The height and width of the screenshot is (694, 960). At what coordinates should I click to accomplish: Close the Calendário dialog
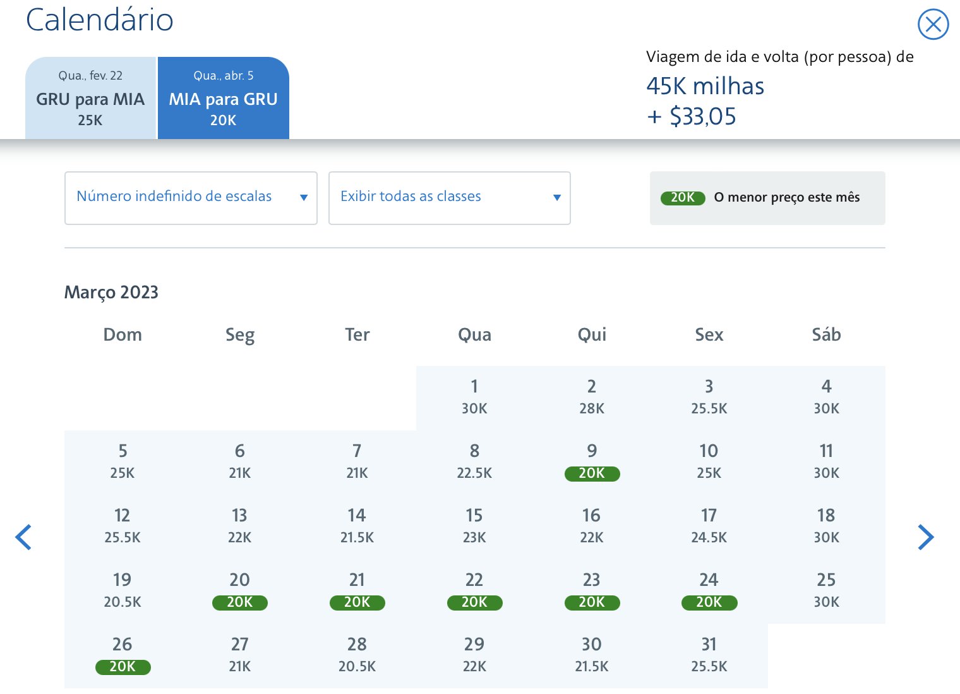click(933, 25)
